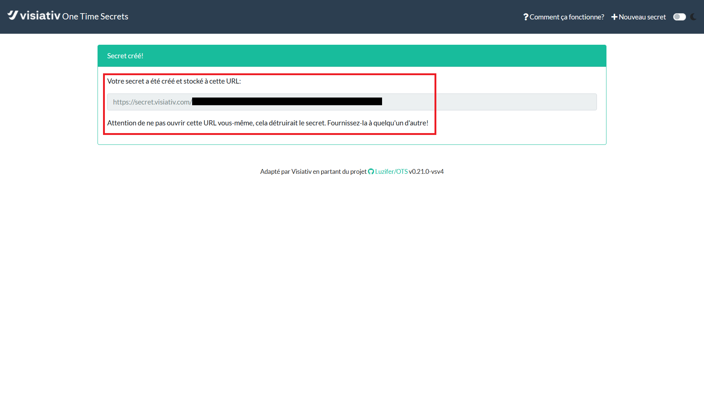Click the blacked-out secret ID portion
Screen dimensions: 704x396
click(x=287, y=102)
